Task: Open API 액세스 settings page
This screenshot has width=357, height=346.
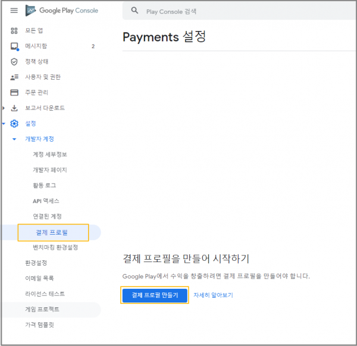Action: [46, 201]
